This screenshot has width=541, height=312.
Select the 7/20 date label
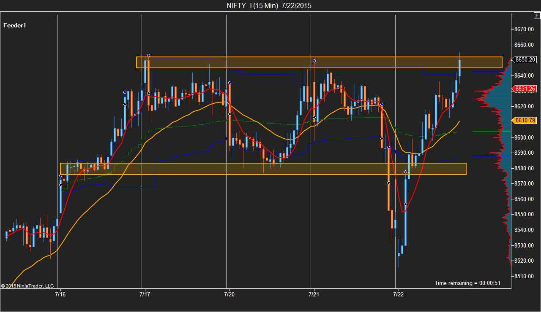(229, 293)
